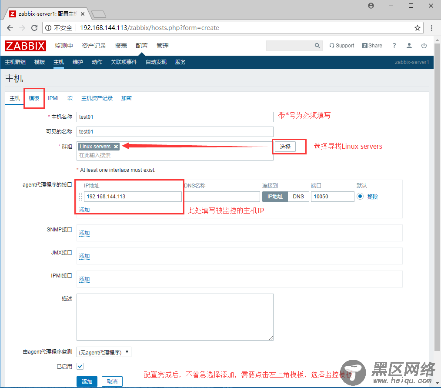Click the interface drag handle icon
The image size is (441, 388).
(80, 196)
